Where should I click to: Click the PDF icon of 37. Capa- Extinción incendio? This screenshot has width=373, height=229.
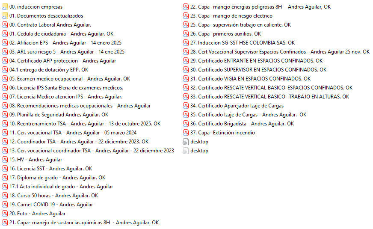(x=186, y=133)
